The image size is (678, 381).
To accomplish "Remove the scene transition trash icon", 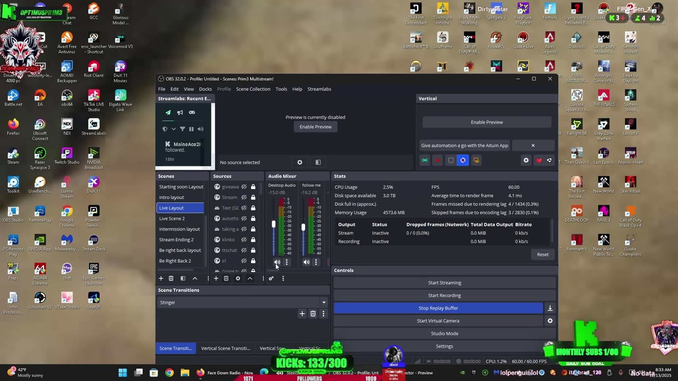I will (313, 314).
